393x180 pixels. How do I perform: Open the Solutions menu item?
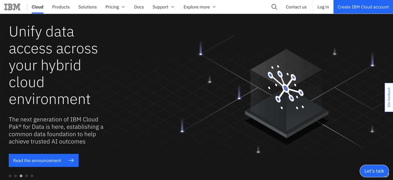pos(88,7)
